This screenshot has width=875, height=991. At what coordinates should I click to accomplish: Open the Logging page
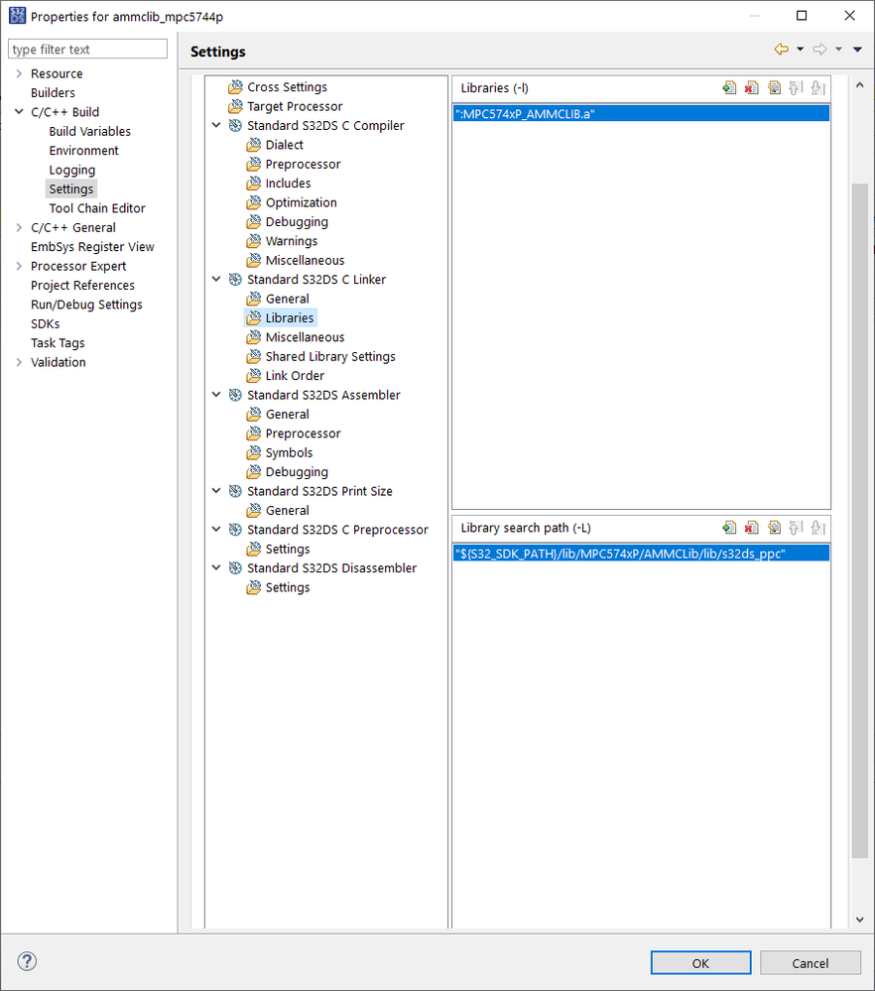pos(72,170)
